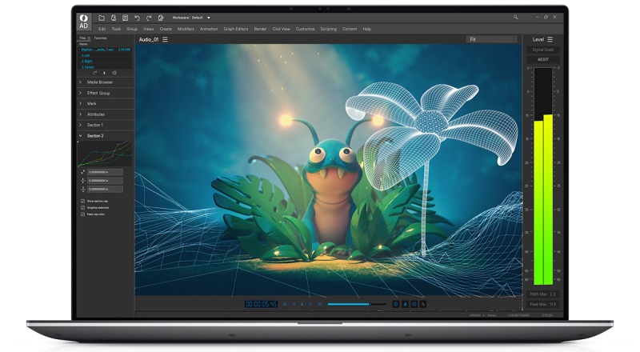The width and height of the screenshot is (640, 352).
Task: Open the Tools menu
Action: [116, 29]
